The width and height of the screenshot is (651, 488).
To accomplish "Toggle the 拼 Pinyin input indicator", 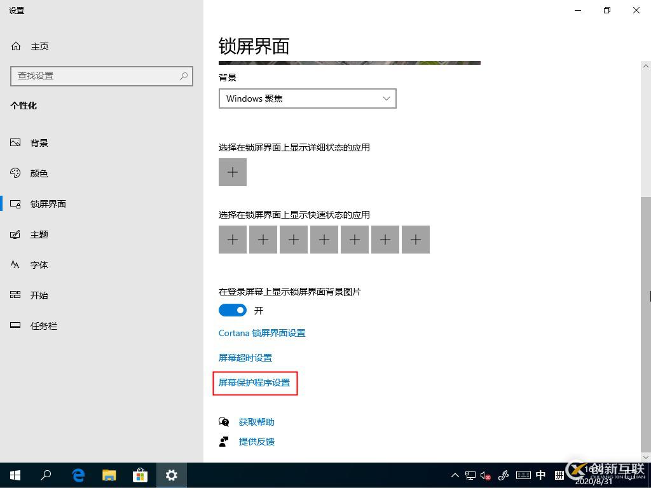I will pyautogui.click(x=558, y=475).
